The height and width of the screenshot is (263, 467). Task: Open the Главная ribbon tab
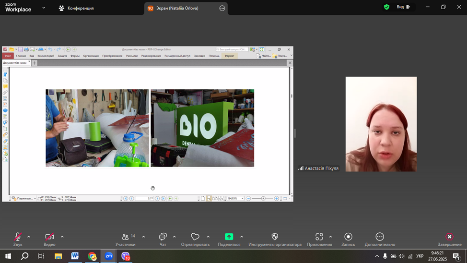(x=21, y=56)
